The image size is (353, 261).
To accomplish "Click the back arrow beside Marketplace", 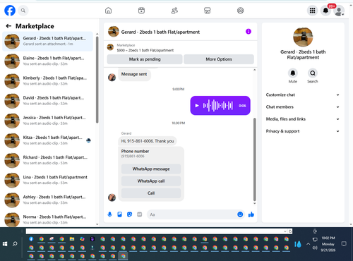I will click(8, 26).
